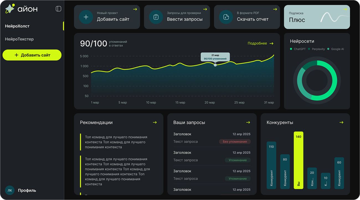Select the highlighted Вы bar showing 140
Image resolution: width=360 pixels, height=200 pixels.
pos(299,160)
